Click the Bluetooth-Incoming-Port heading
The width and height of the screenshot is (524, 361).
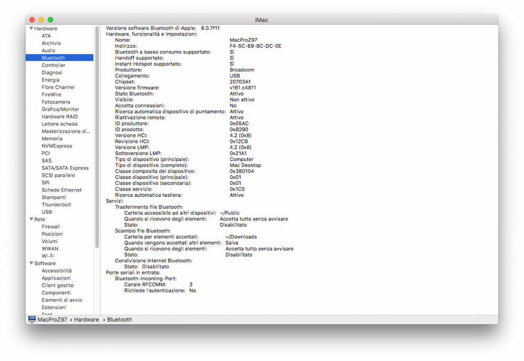click(146, 279)
